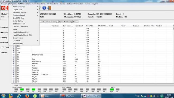Click the BSY status register indicator
This screenshot has width=174, height=98.
click(16, 90)
